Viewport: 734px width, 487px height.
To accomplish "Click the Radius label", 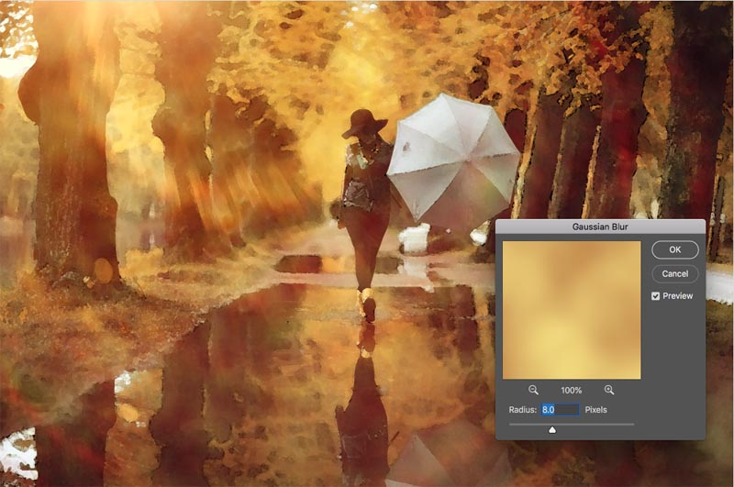I will point(523,409).
